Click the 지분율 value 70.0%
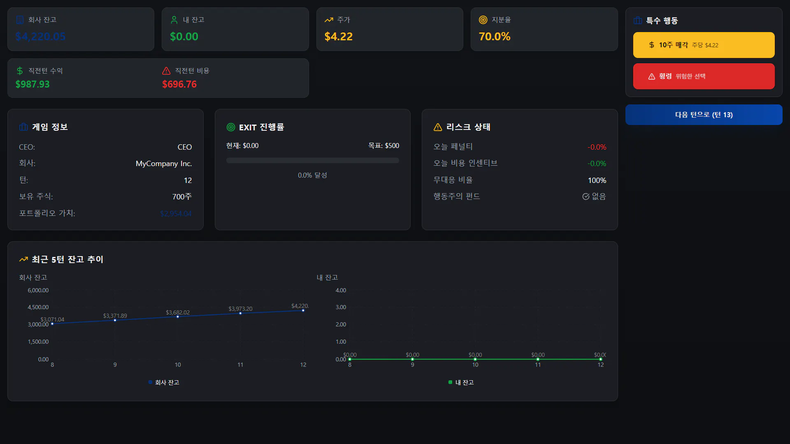 (495, 37)
